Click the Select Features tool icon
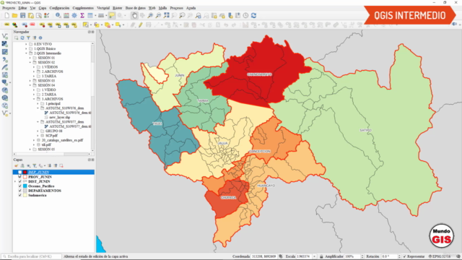Screen dimensions: 462x260 pos(85,25)
